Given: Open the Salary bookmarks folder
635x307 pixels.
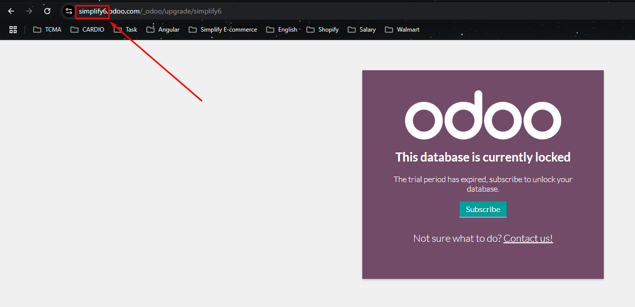Looking at the screenshot, I should point(362,30).
